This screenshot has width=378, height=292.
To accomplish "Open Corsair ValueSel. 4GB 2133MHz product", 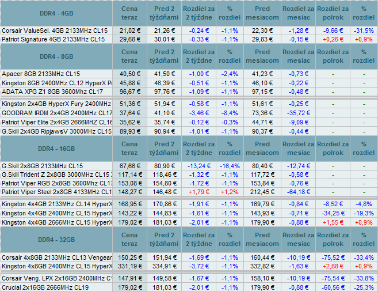I will coord(54,31).
